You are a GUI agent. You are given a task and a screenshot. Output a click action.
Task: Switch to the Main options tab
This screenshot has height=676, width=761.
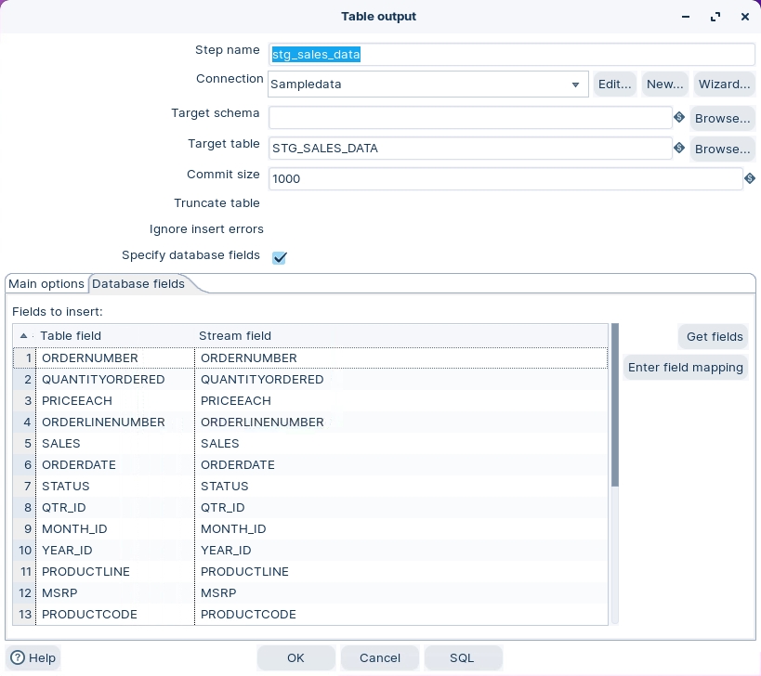pyautogui.click(x=46, y=284)
